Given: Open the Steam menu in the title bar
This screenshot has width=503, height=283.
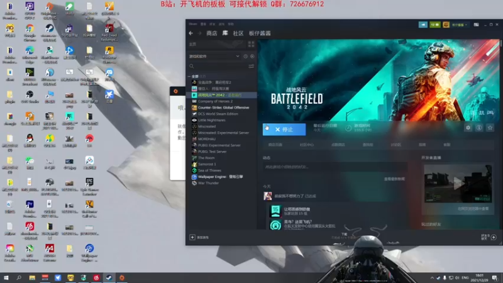Looking at the screenshot, I should pyautogui.click(x=193, y=24).
